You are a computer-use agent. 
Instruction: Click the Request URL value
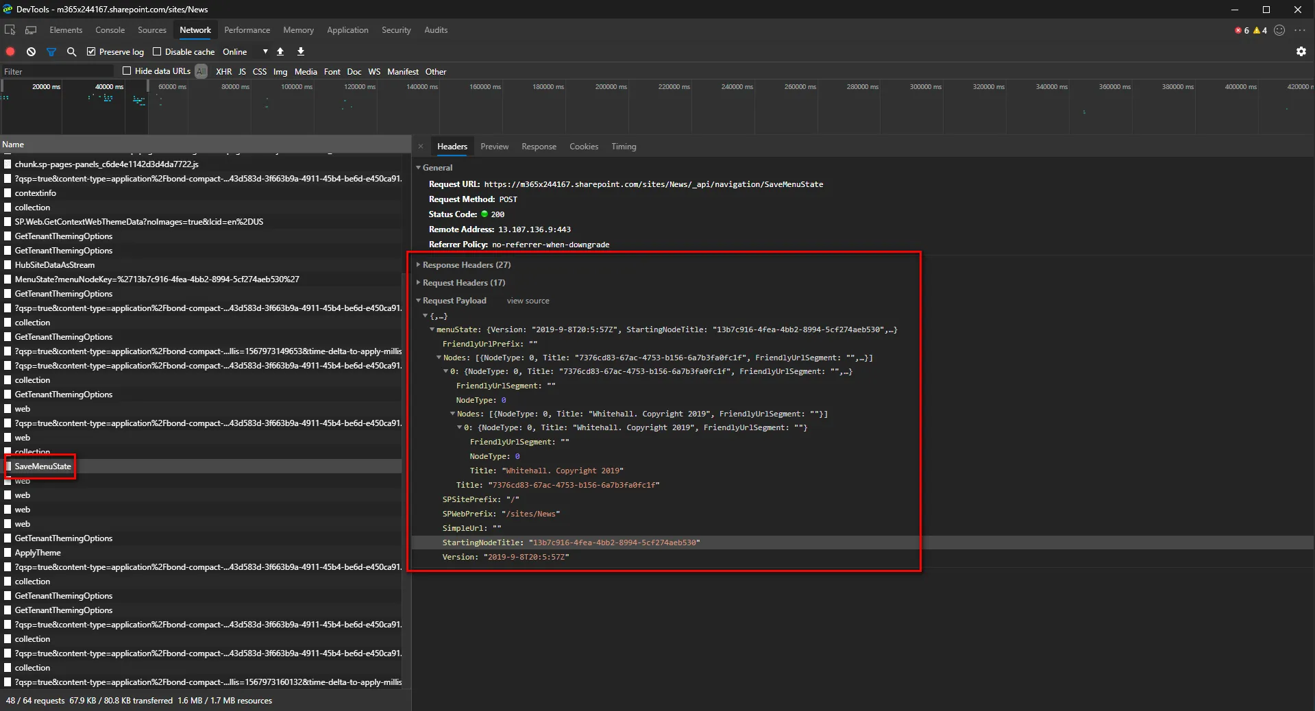(x=654, y=184)
